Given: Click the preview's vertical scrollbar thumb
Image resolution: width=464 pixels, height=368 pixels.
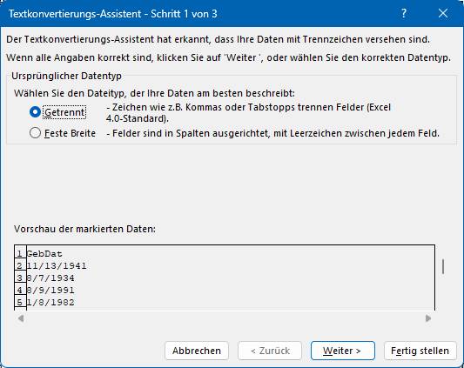Looking at the screenshot, I should (443, 266).
